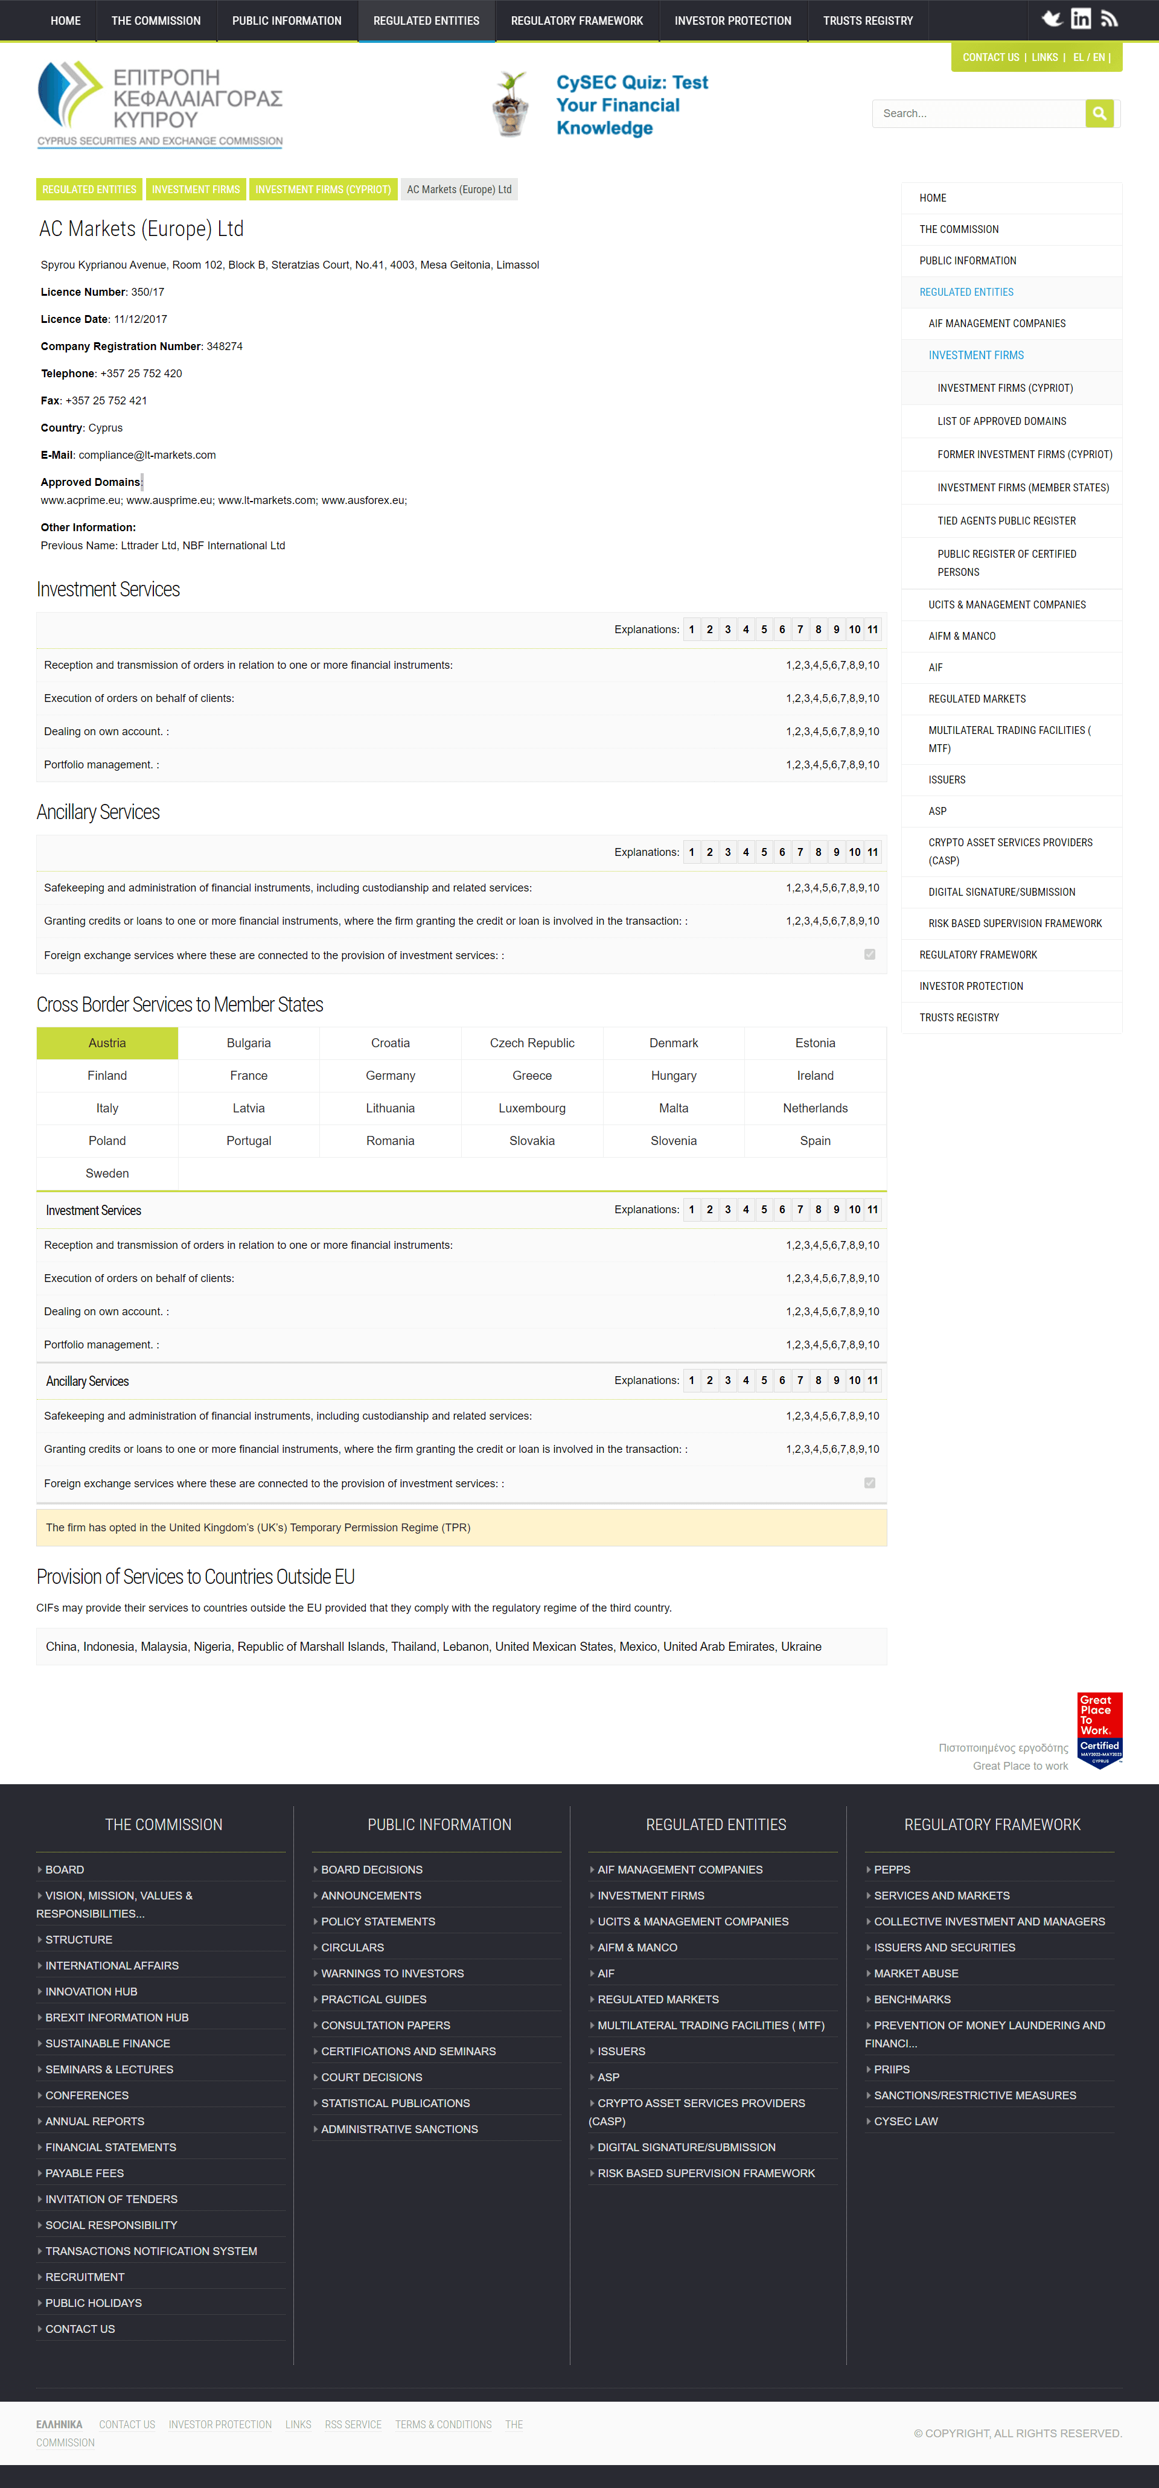The image size is (1159, 2488).
Task: Select the Netherlands country tab
Action: (815, 1109)
